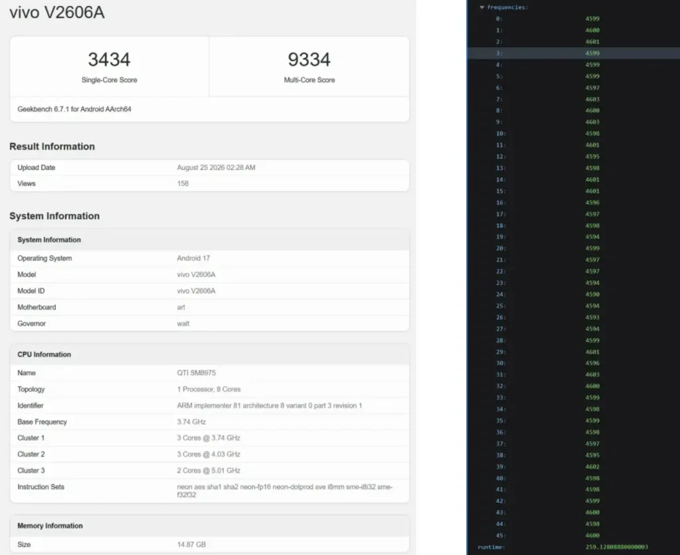Select frequencies row 24 value 4590
The height and width of the screenshot is (555, 680).
coord(592,294)
